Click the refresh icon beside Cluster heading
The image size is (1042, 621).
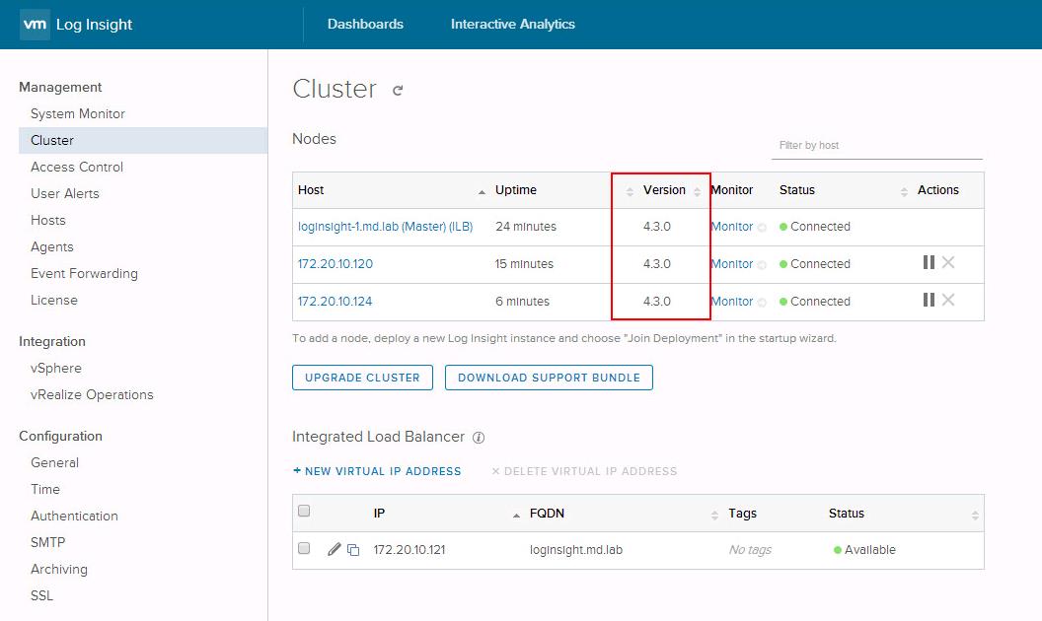point(398,91)
